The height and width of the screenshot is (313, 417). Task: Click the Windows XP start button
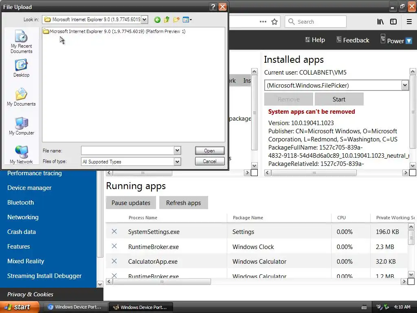pyautogui.click(x=20, y=307)
